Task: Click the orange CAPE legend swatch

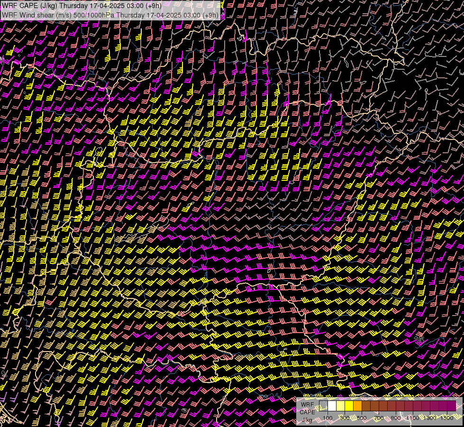Action: point(357,406)
